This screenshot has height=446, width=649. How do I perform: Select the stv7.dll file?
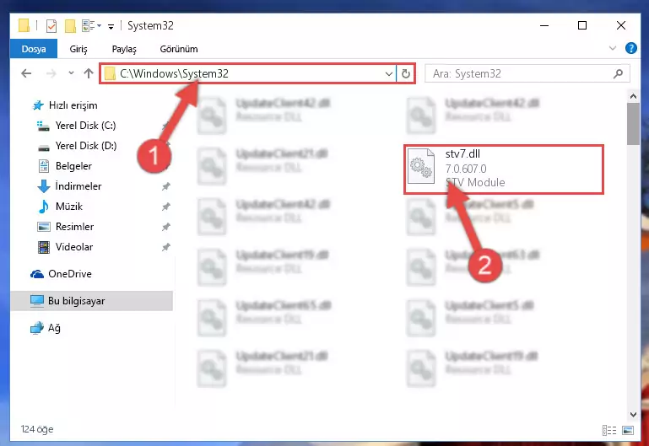[504, 169]
